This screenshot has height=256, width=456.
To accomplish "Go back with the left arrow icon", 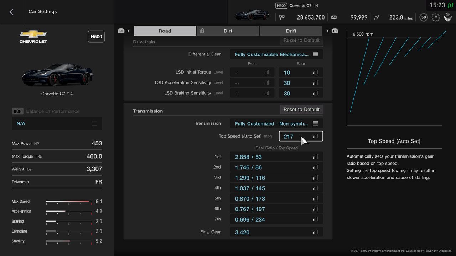I will point(11,12).
